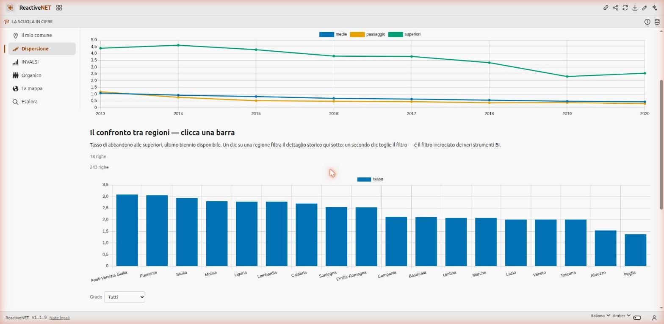The height and width of the screenshot is (324, 664).
Task: Click the download icon in header
Action: coord(635,8)
